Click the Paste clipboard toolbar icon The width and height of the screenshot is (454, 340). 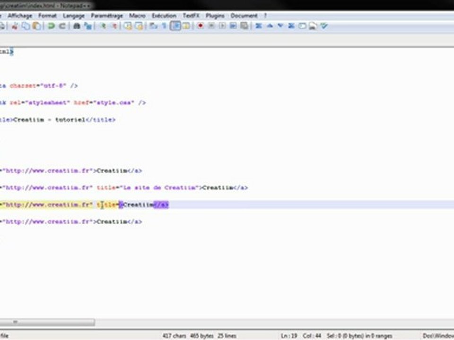[x=37, y=26]
